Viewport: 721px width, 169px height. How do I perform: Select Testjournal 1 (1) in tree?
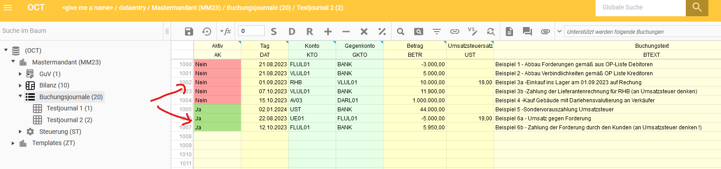click(69, 108)
